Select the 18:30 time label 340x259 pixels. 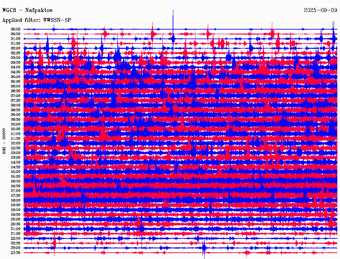click(x=16, y=205)
